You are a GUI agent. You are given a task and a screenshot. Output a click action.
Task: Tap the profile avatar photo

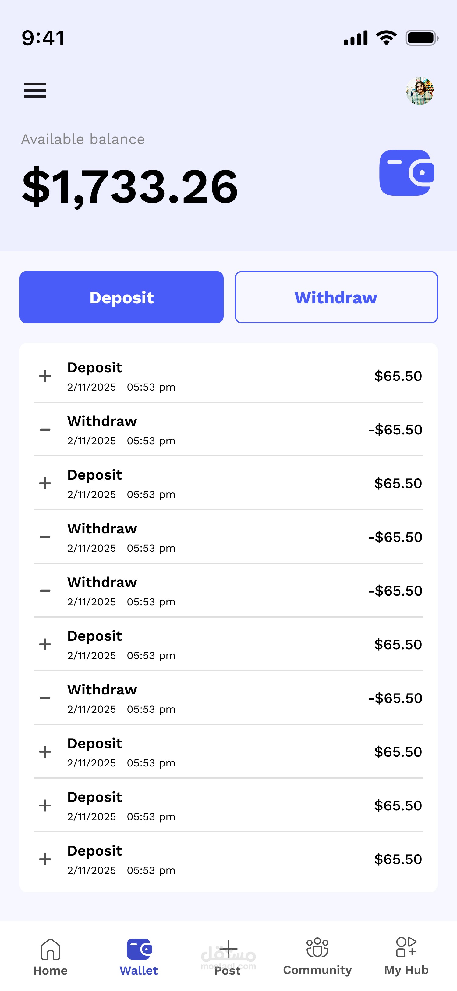pos(420,91)
